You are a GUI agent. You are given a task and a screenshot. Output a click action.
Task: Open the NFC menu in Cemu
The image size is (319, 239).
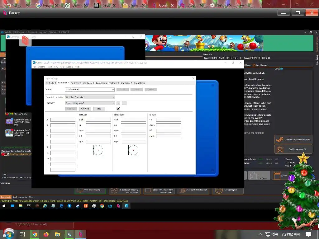point(62,67)
